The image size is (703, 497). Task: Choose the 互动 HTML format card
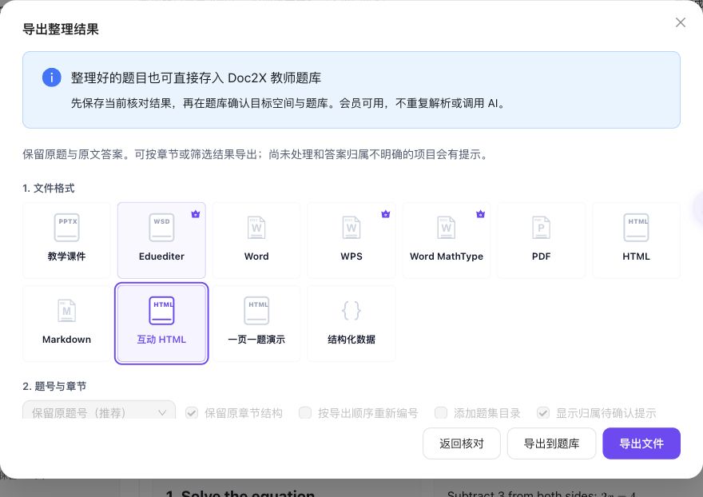coord(161,324)
